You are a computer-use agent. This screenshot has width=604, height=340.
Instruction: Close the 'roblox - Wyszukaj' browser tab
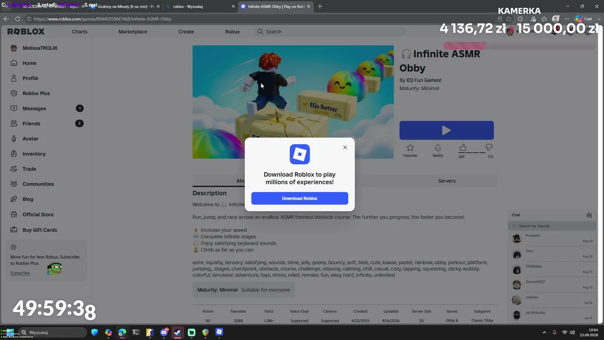233,7
